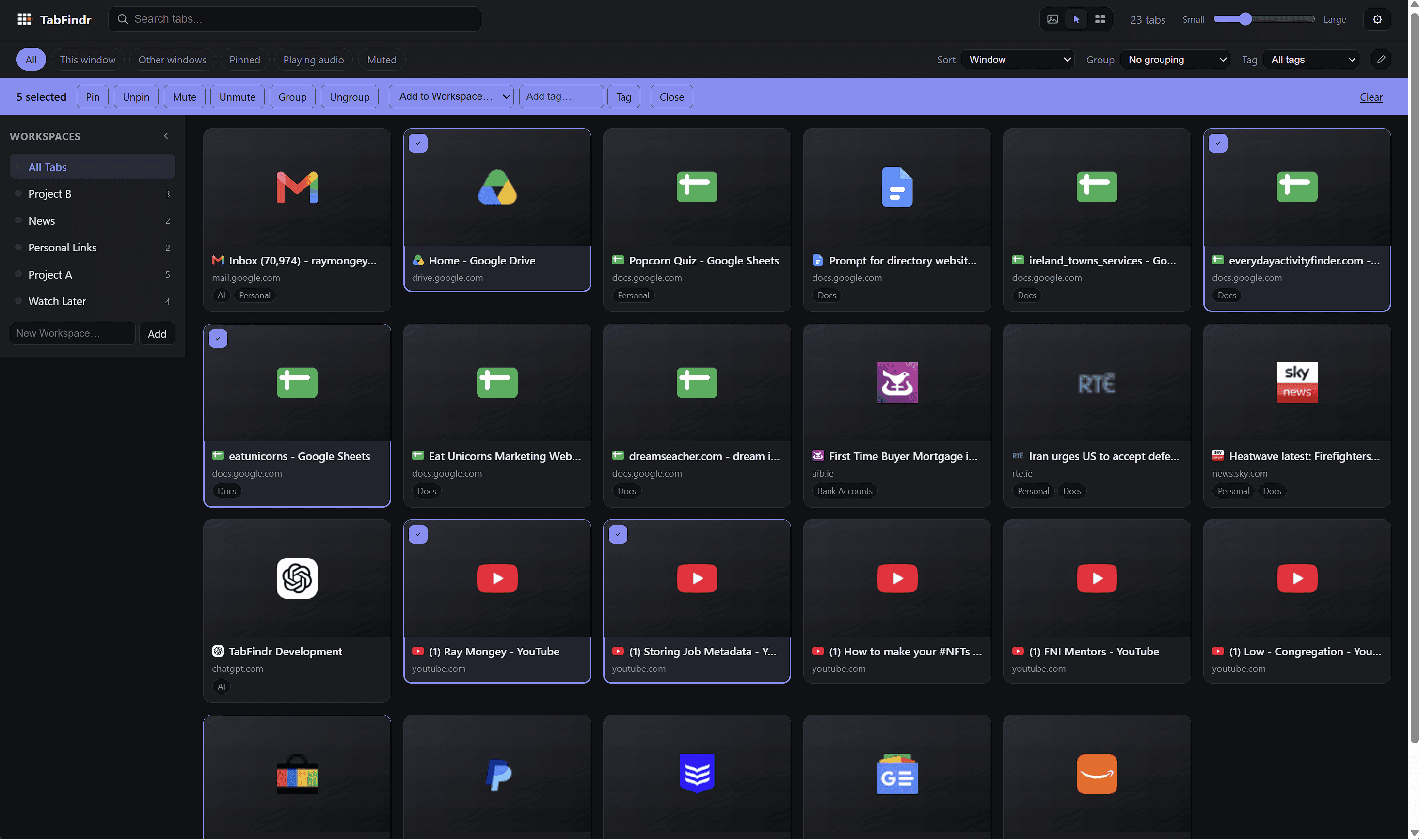Image resolution: width=1419 pixels, height=839 pixels.
Task: Click the pencil edit tags icon
Action: coord(1381,60)
